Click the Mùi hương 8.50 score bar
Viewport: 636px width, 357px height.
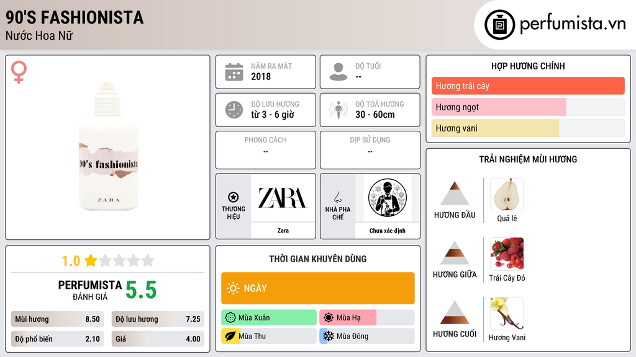pos(58,319)
